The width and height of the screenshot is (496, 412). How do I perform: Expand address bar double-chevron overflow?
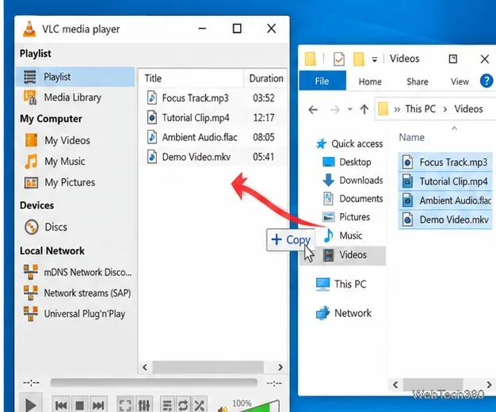click(x=397, y=109)
